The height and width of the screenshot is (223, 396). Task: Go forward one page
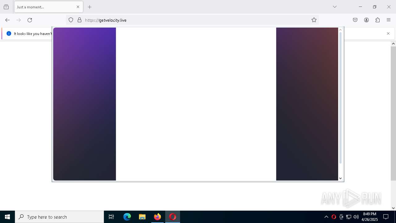[19, 20]
